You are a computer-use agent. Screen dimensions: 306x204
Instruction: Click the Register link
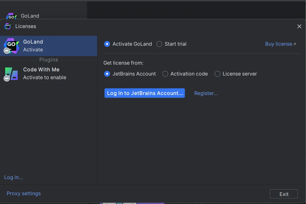[206, 93]
